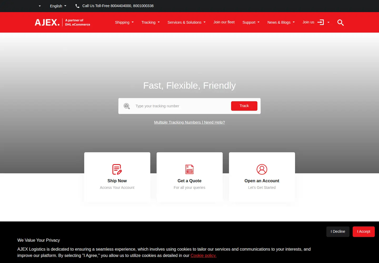Expand the English language dropdown
The width and height of the screenshot is (379, 263).
coord(58,6)
